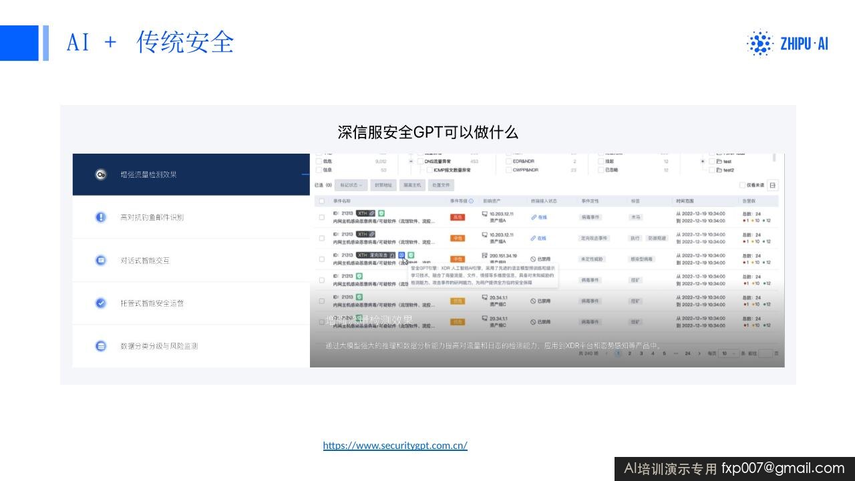Click the ZHIPU·AI logo

[787, 43]
